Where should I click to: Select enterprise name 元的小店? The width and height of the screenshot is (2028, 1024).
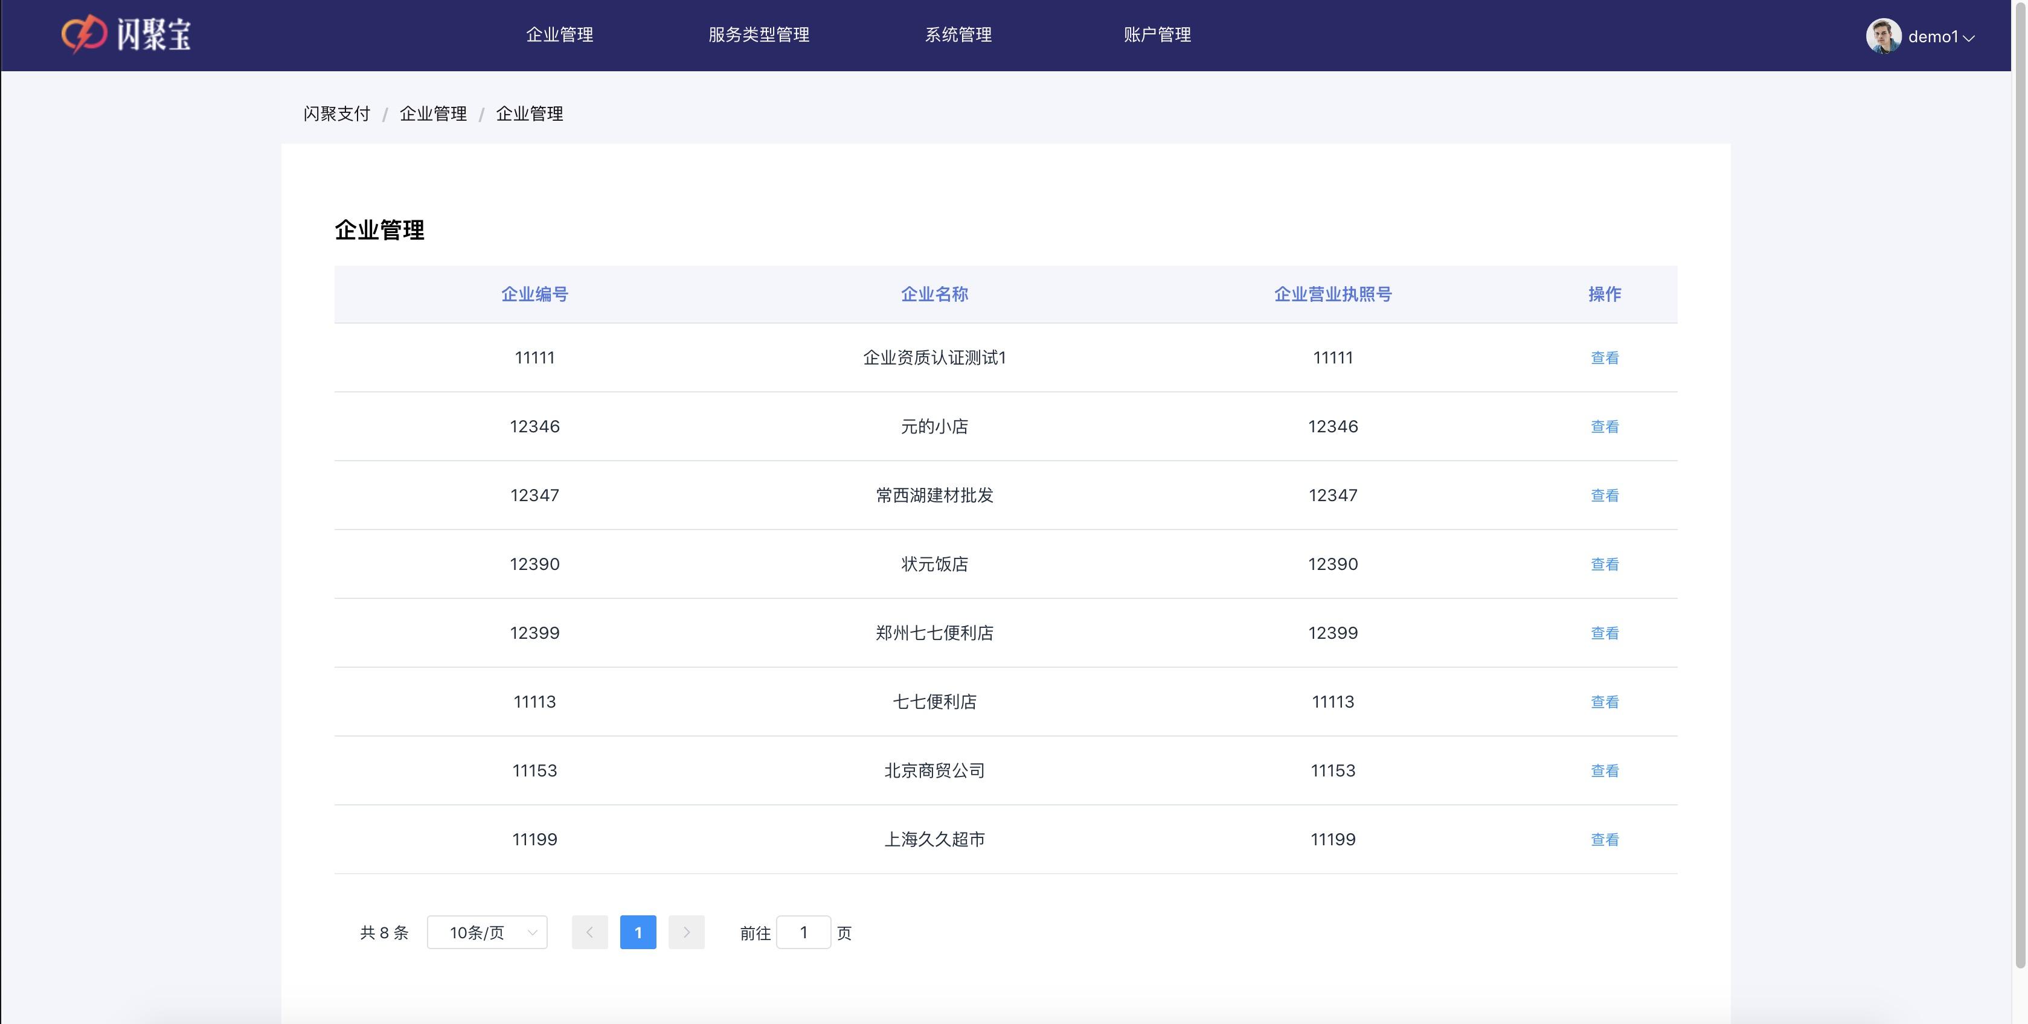(x=934, y=427)
